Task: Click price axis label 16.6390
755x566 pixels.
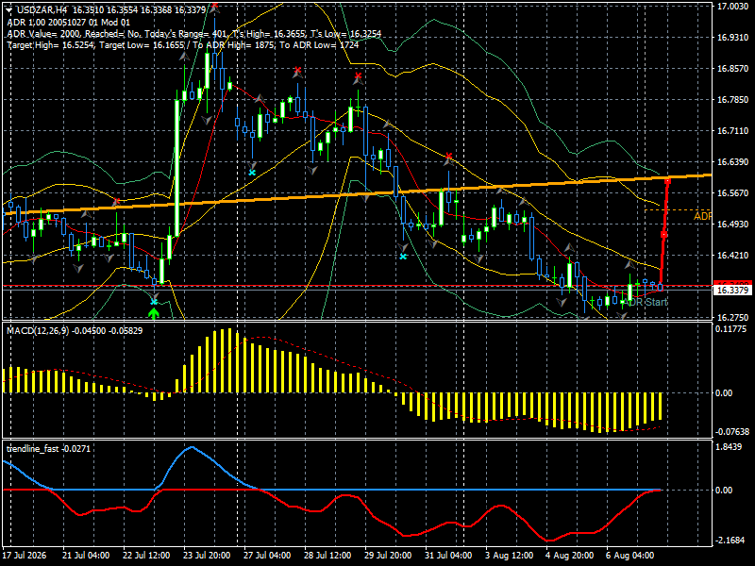Action: point(733,161)
